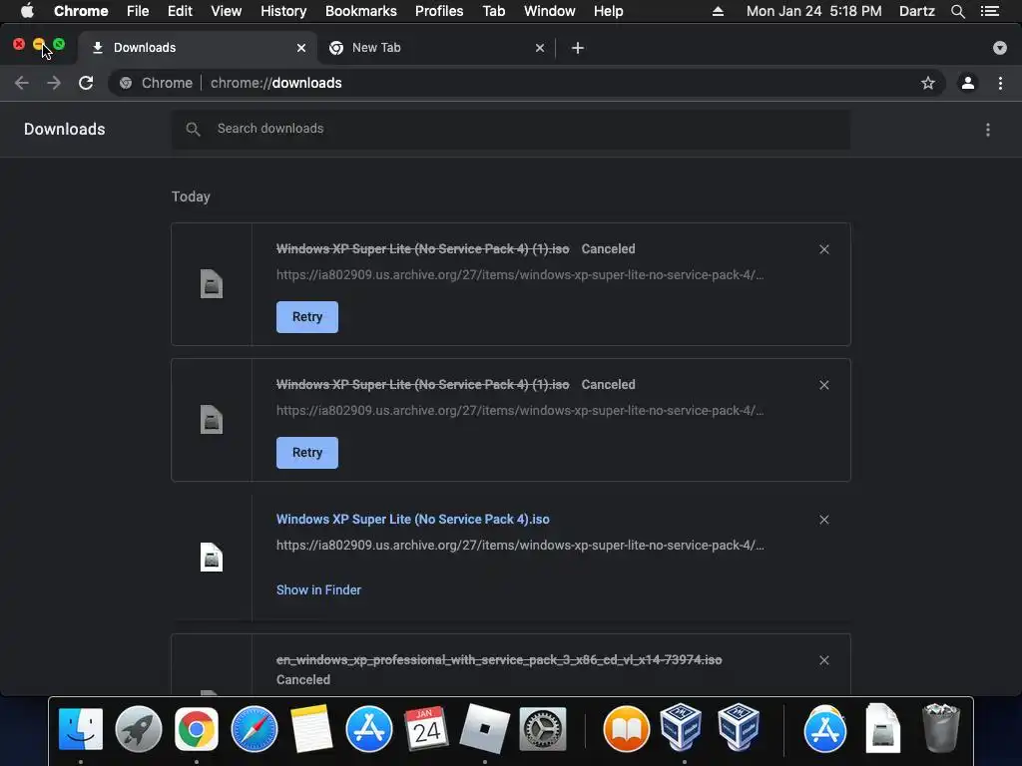Open Launchpad from the Dock
The height and width of the screenshot is (766, 1022).
pos(138,729)
